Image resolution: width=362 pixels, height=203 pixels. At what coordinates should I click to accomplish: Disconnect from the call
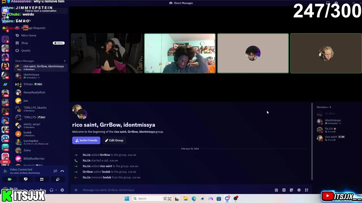tap(62, 171)
